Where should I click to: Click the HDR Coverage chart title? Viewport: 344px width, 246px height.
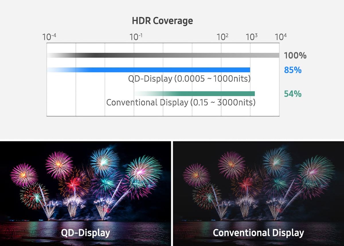[x=162, y=21]
